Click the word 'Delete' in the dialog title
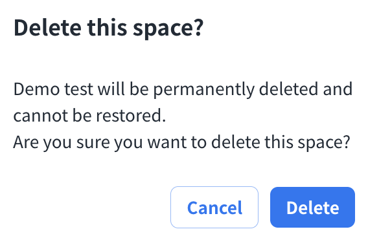The height and width of the screenshot is (238, 368). pos(48,28)
